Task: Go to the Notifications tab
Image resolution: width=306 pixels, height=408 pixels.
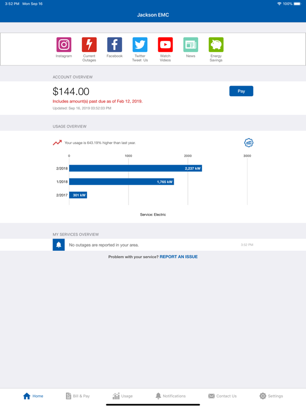Action: click(171, 396)
